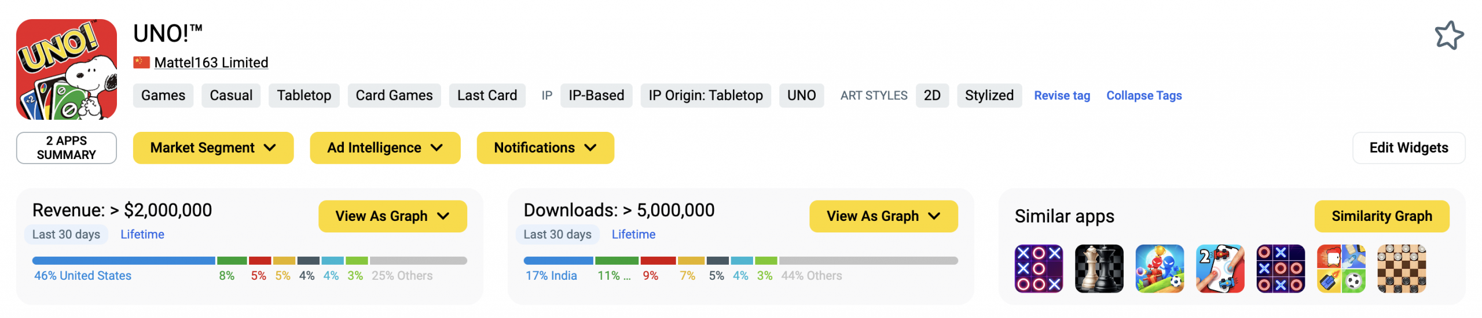Image resolution: width=1482 pixels, height=318 pixels.
Task: Open the Tic Tac Toe similar app with purple grid
Action: click(1039, 269)
